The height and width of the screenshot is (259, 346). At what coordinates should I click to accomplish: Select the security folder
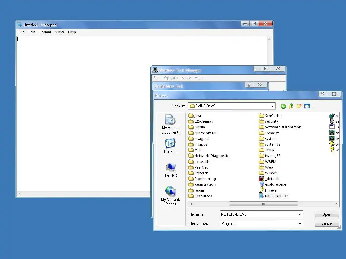click(x=269, y=121)
